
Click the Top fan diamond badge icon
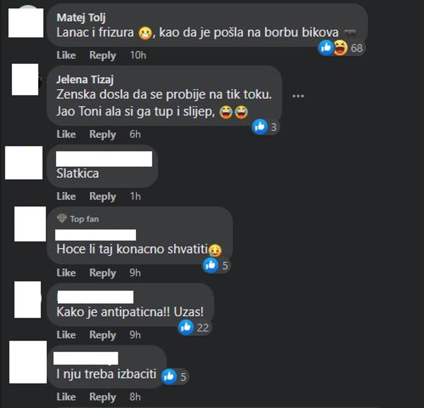pyautogui.click(x=62, y=218)
